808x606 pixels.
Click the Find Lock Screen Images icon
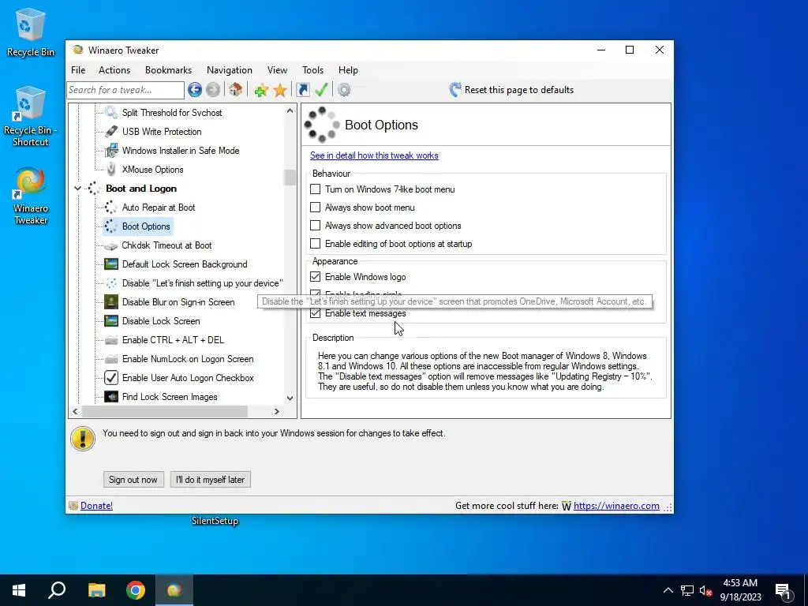point(111,397)
